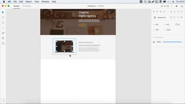The width and height of the screenshot is (185, 104).
Task: Click the clock in the menu bar
Action: click(x=180, y=2)
